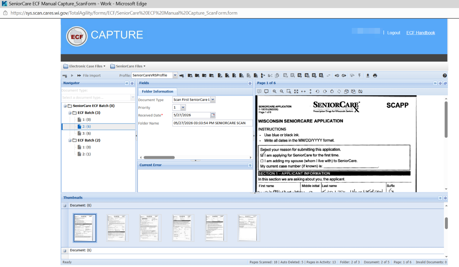
Task: Collapse the ECF Batch (3) tree node
Action: (x=70, y=113)
